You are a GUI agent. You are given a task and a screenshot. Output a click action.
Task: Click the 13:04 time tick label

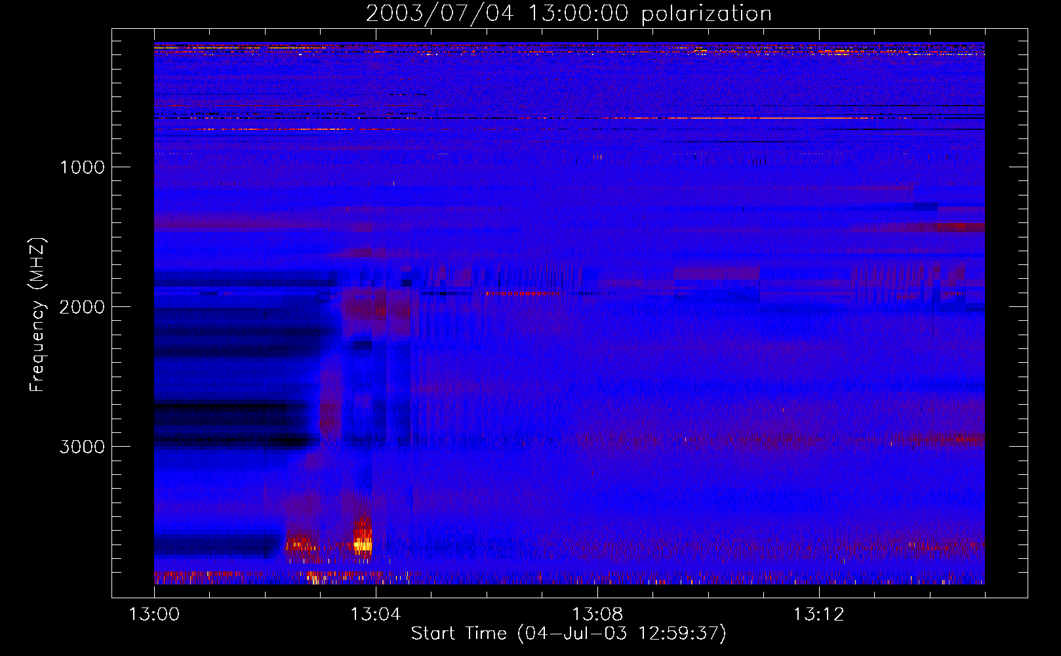(x=375, y=614)
